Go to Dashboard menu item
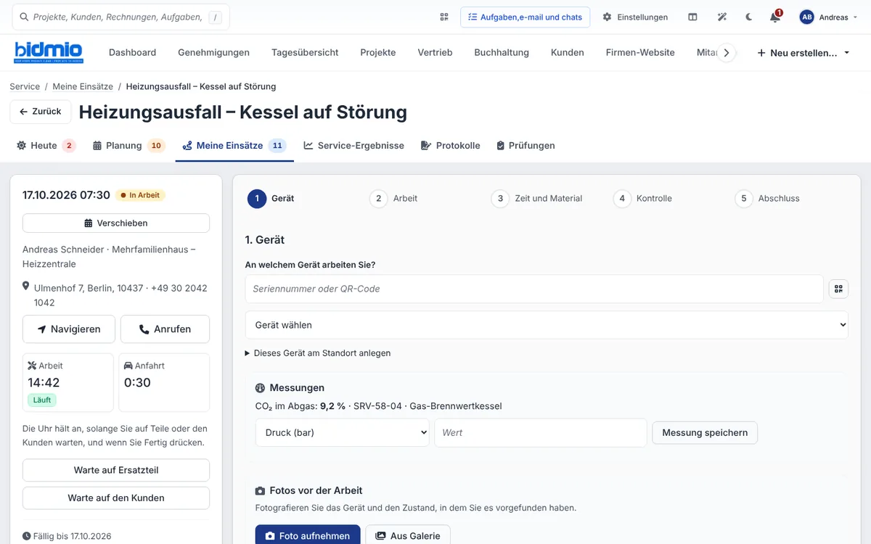Viewport: 871px width, 544px height. [x=132, y=52]
